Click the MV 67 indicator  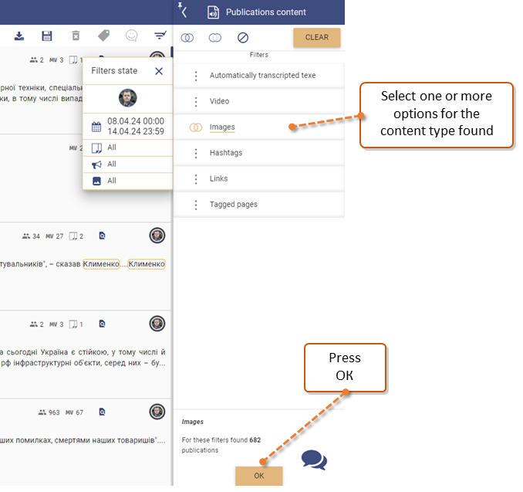pyautogui.click(x=74, y=412)
